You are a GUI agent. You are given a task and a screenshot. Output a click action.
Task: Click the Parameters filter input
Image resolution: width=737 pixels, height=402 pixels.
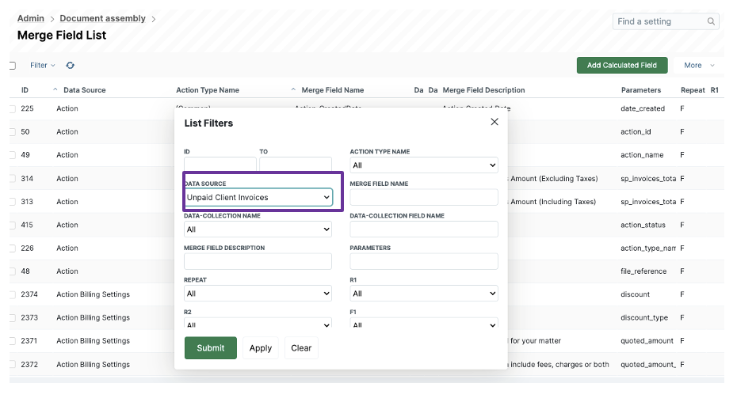click(x=423, y=262)
